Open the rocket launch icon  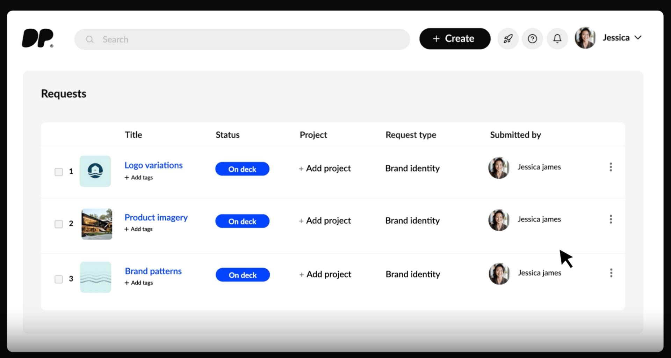(508, 39)
